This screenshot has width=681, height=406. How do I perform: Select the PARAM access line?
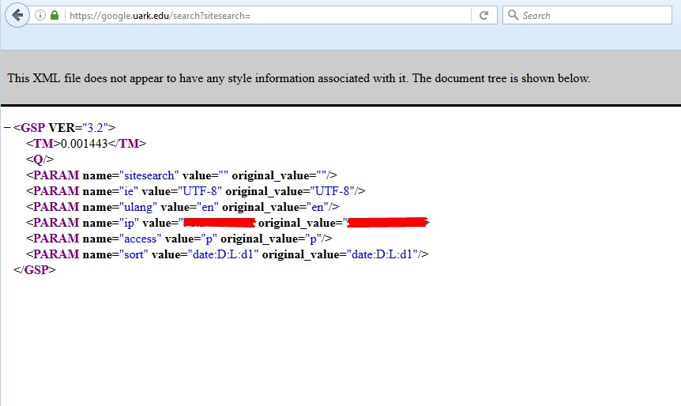point(179,239)
